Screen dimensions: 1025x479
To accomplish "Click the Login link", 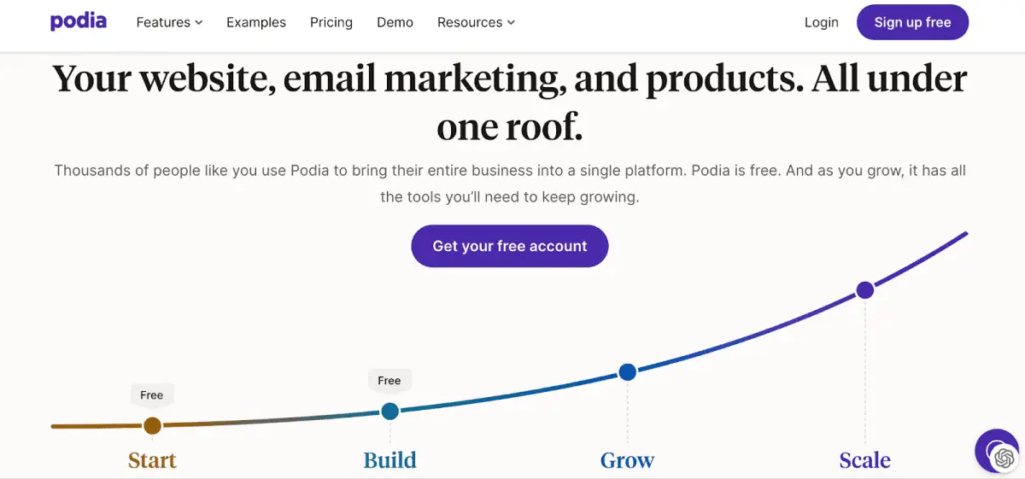I will [x=821, y=22].
